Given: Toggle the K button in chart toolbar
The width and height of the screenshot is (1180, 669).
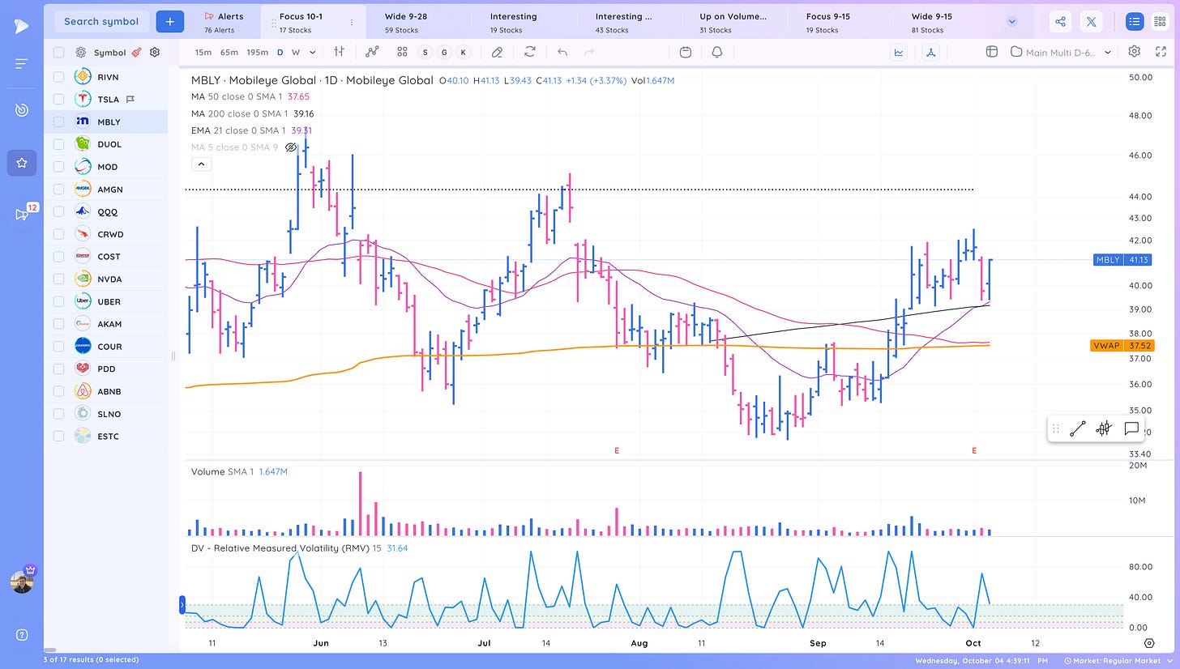Looking at the screenshot, I should [x=463, y=52].
